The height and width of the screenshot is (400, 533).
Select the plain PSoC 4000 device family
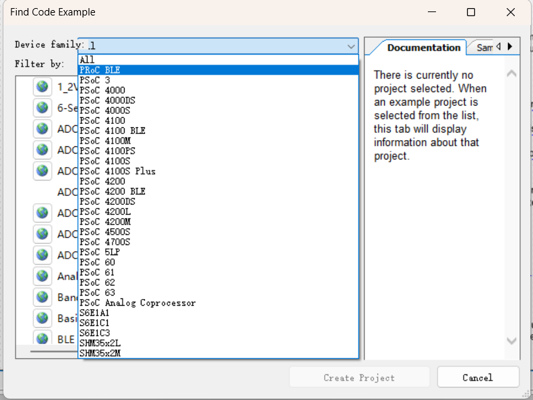[218, 90]
